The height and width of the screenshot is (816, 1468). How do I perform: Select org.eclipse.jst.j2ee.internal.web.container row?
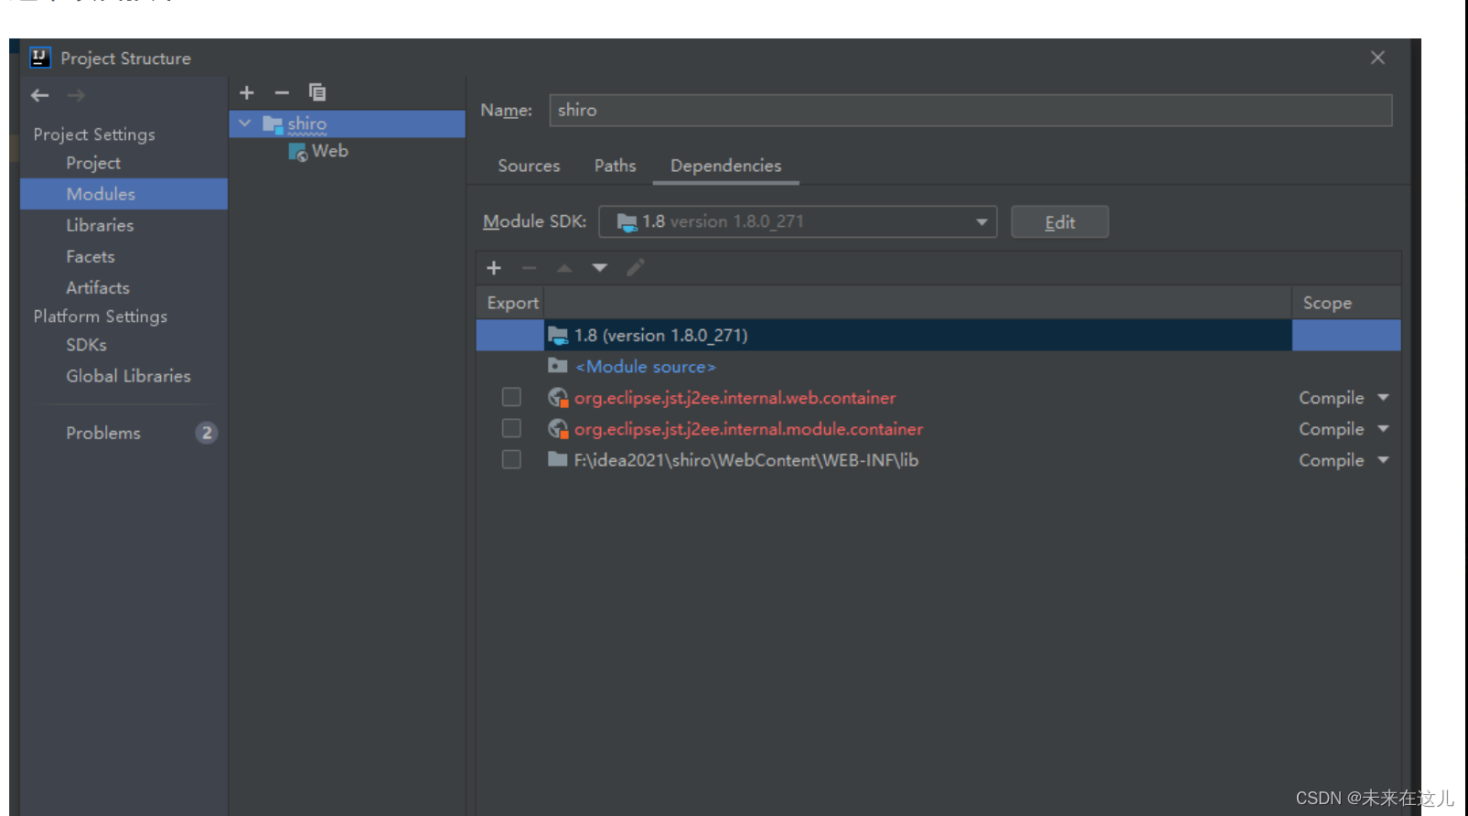938,398
